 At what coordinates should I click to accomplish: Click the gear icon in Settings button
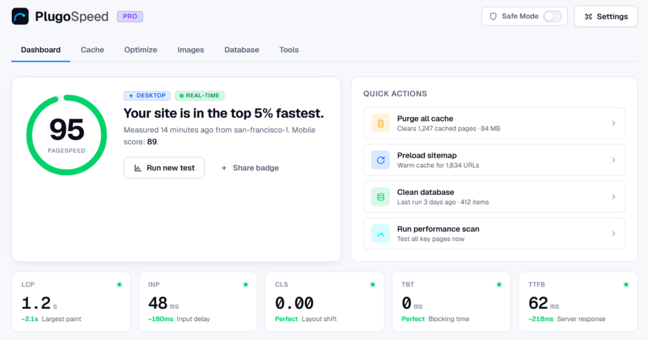[x=589, y=17]
